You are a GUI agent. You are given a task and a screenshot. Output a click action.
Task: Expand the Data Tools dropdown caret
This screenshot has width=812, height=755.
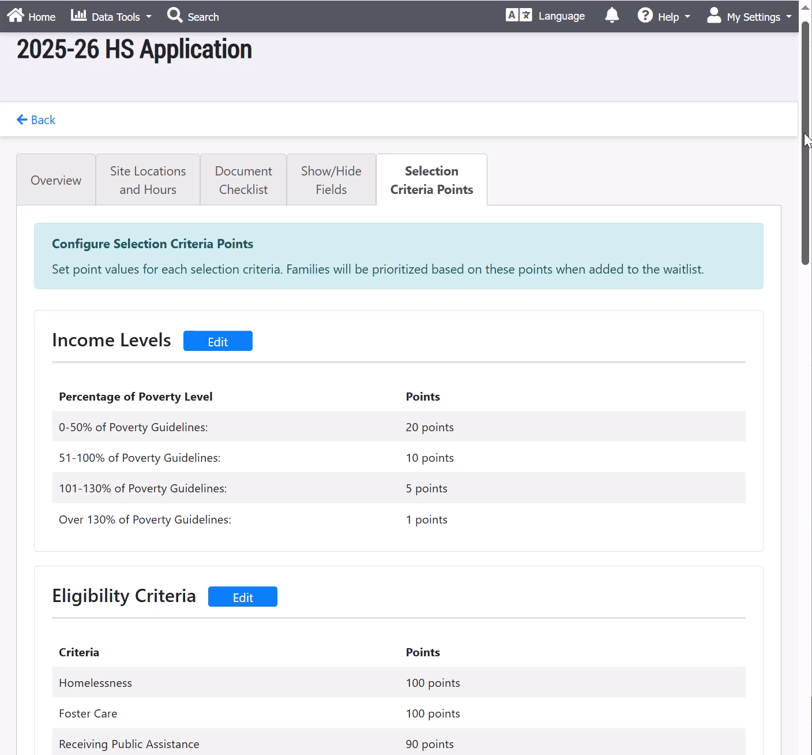(x=149, y=17)
